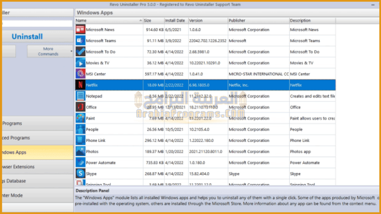Screen dimensions: 381x214
Task: Click the MSI Center app icon
Action: [80, 74]
